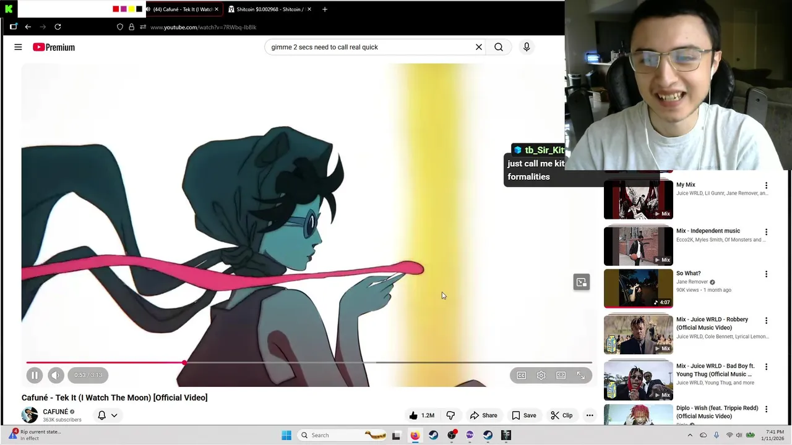
Task: Reload the page with the refresh icon
Action: coord(58,27)
